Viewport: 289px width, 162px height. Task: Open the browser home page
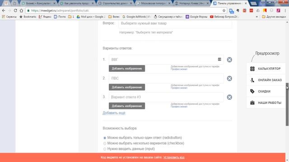coord(21,11)
